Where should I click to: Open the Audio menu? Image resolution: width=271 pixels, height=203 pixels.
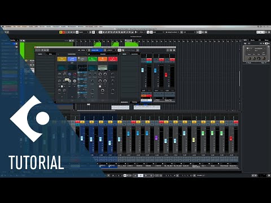pyautogui.click(x=30, y=27)
